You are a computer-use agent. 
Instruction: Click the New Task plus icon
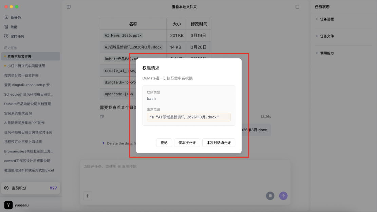pos(6,17)
